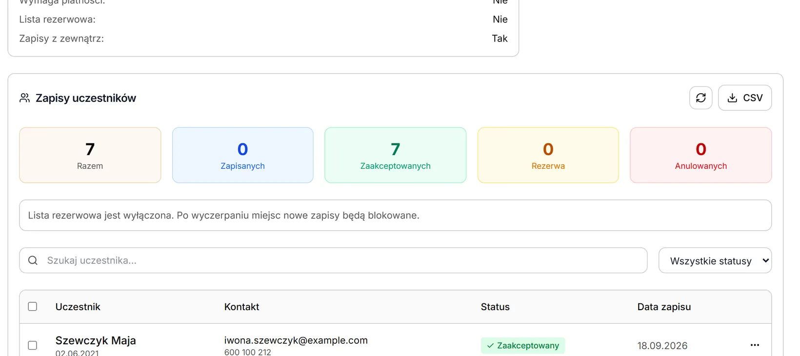Click the Uczestnik column header
800x356 pixels.
click(78, 307)
